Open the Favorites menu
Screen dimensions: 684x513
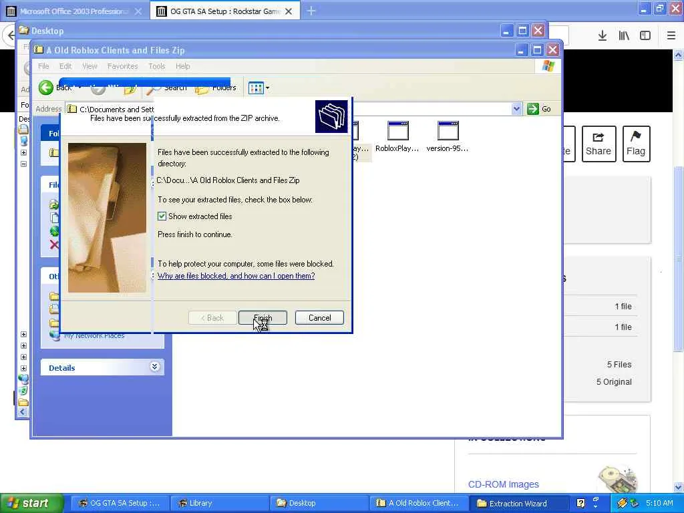click(123, 66)
